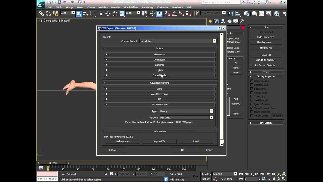Expand the Animation section
Viewport: 323px width, 182px height.
pos(159,60)
